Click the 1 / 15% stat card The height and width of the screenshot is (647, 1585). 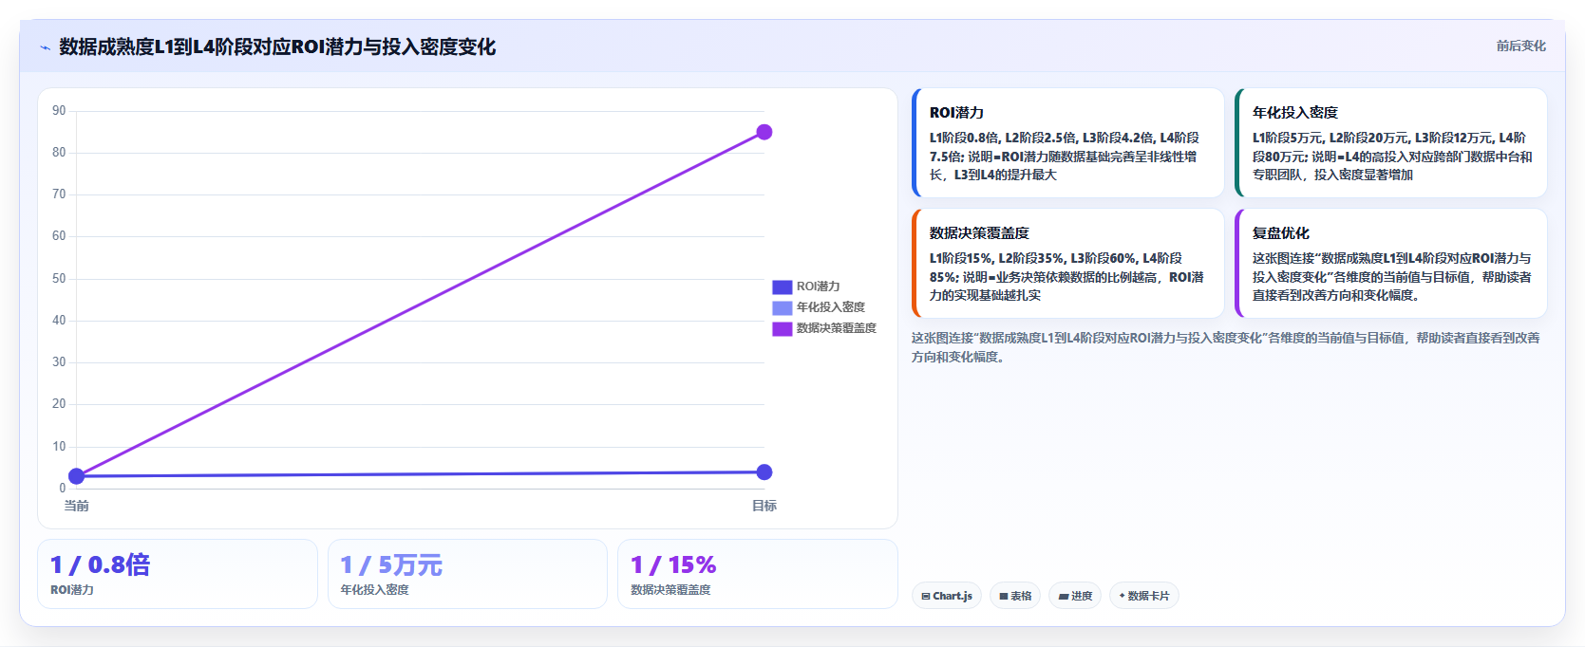[758, 574]
